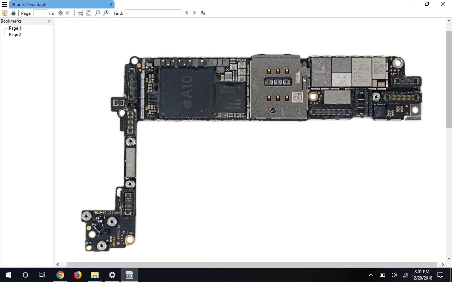This screenshot has width=452, height=282.
Task: Select the Fit Page icon
Action: tap(89, 13)
